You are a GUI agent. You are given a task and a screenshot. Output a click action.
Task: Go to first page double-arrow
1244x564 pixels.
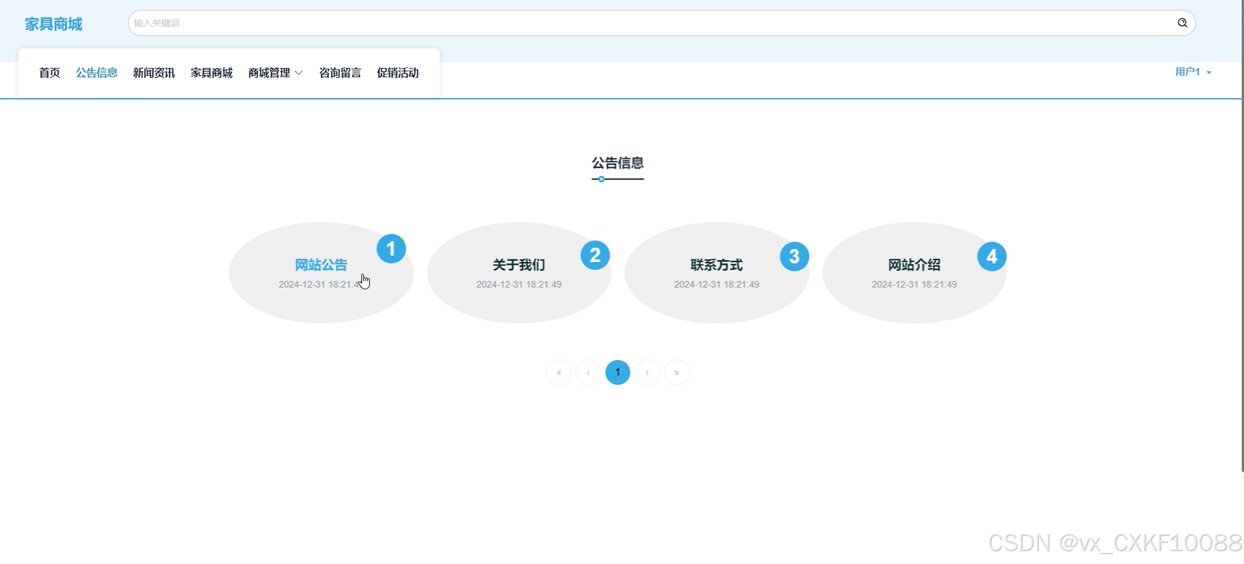point(559,372)
